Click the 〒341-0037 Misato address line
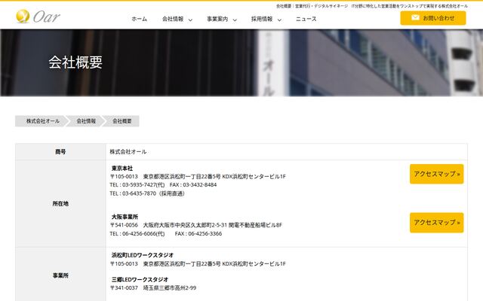Image resolution: width=483 pixels, height=301 pixels. [x=153, y=288]
